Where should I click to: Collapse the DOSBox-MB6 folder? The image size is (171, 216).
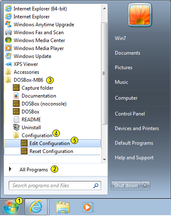52,80
